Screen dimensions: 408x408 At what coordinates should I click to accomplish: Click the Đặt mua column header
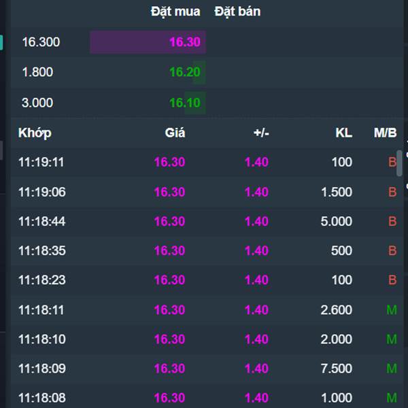click(x=175, y=12)
